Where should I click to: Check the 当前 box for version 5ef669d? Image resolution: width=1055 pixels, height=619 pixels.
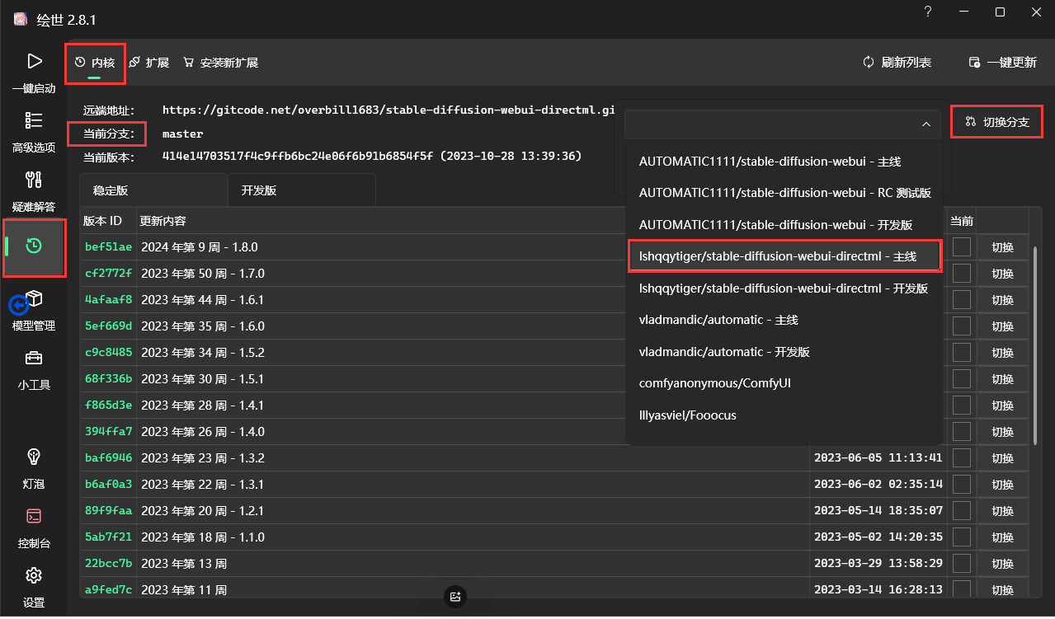pos(962,326)
